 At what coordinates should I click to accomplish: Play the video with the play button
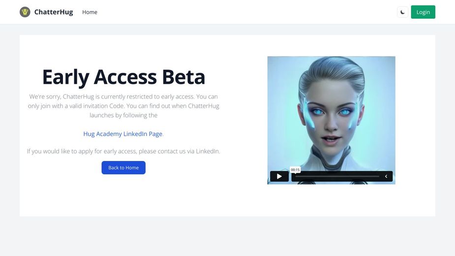pos(279,176)
